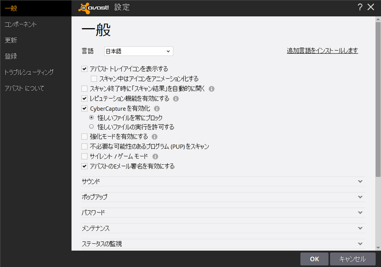
Task: Open the 登録 sidebar tab
Action: click(36, 56)
